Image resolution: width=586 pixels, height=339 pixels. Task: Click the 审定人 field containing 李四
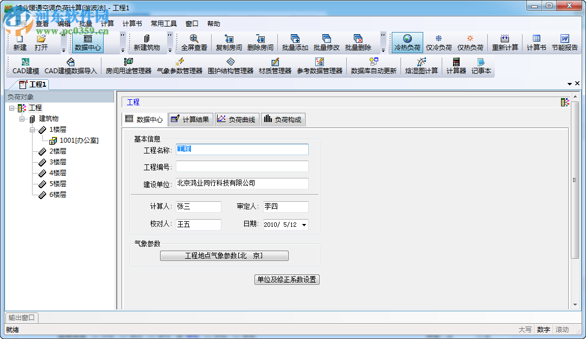[286, 207]
